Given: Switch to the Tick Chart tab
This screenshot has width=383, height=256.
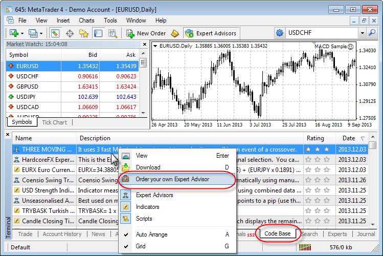Looking at the screenshot, I should coord(54,122).
